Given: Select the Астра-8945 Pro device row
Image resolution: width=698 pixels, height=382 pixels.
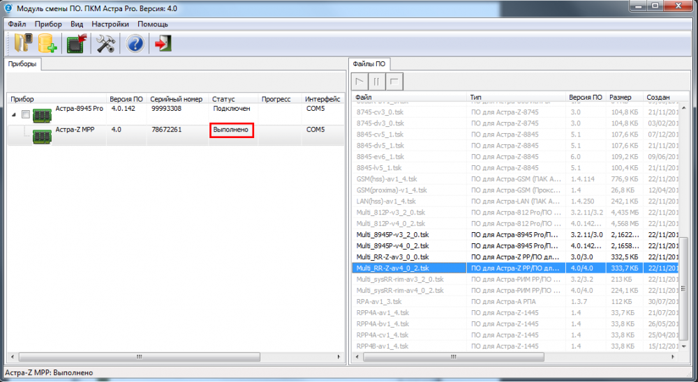Looking at the screenshot, I should coord(176,115).
